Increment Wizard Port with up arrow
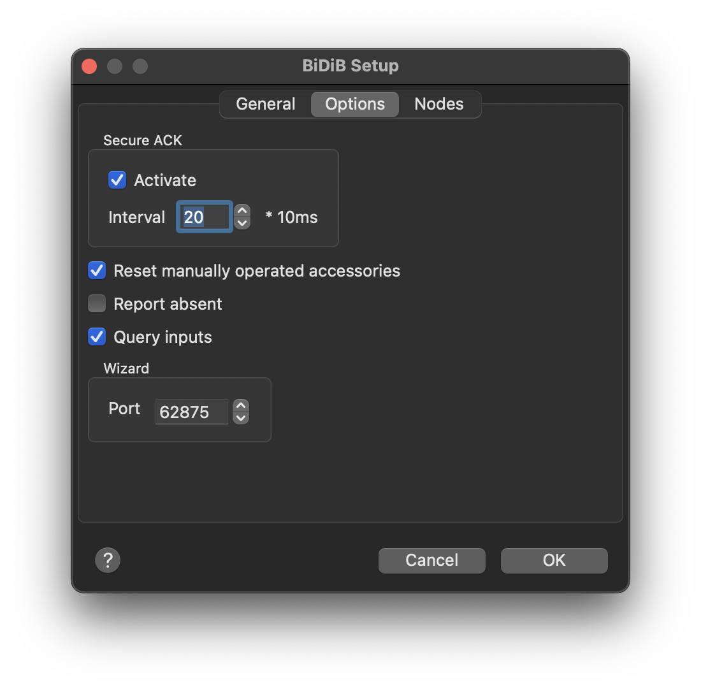Viewport: 701px width, 687px height. 240,406
